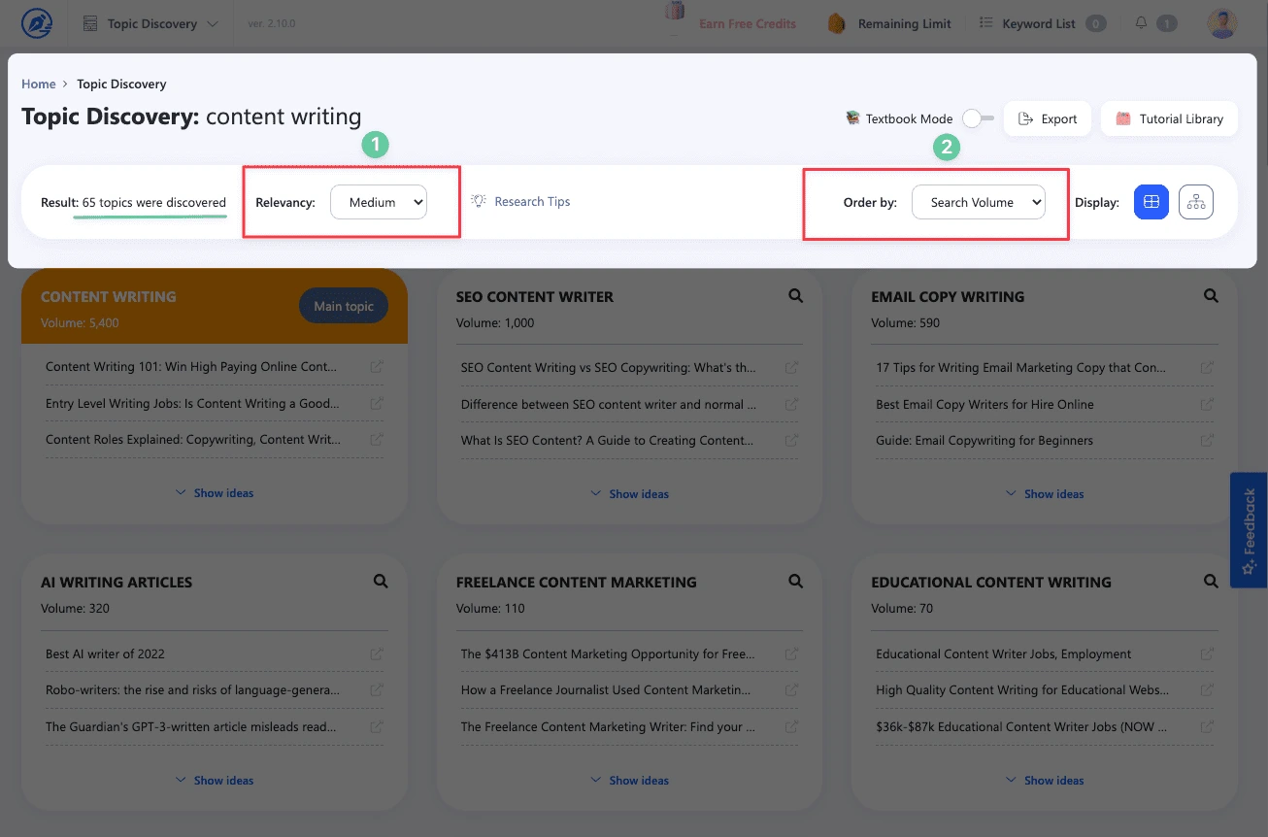Go to Home breadcrumb
The width and height of the screenshot is (1268, 837).
[39, 84]
